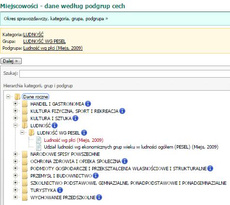Focus the Szukaj search field

125,74
